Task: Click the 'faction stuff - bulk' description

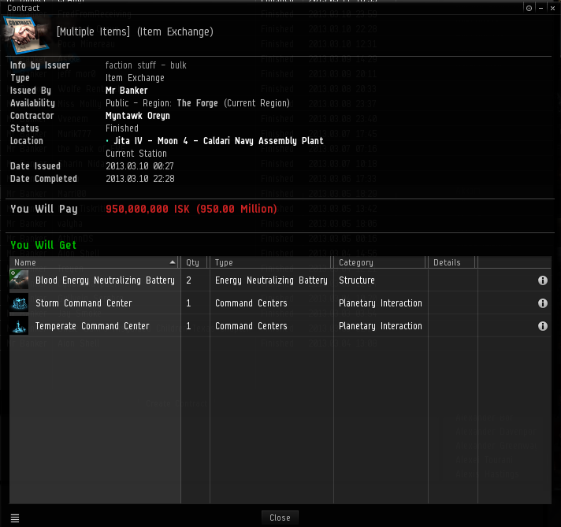Action: point(146,65)
